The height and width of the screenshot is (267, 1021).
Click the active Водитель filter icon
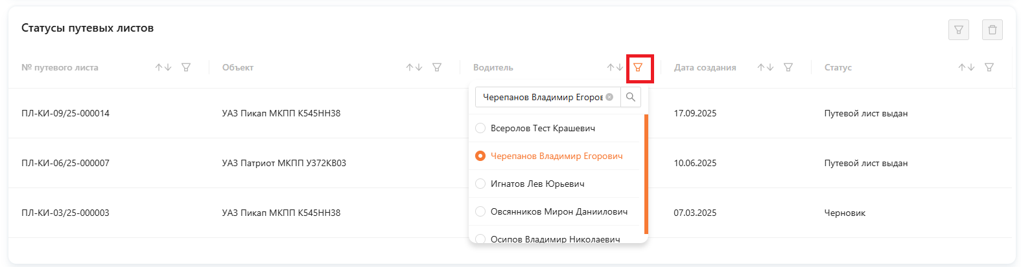point(639,67)
